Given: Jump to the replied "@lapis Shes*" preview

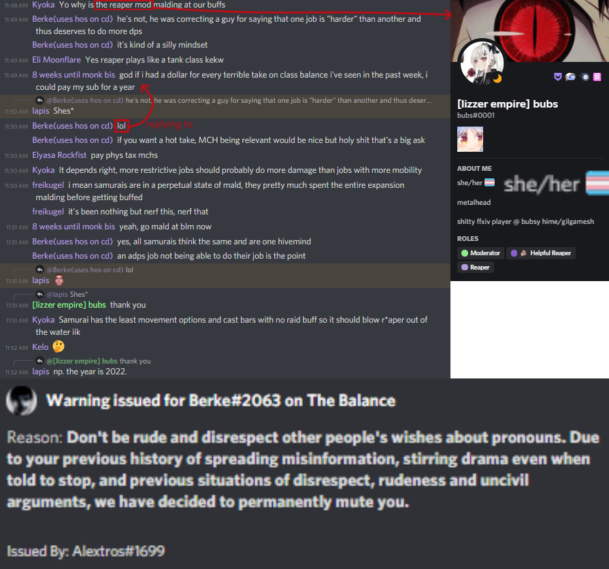Looking at the screenshot, I should pyautogui.click(x=67, y=295).
